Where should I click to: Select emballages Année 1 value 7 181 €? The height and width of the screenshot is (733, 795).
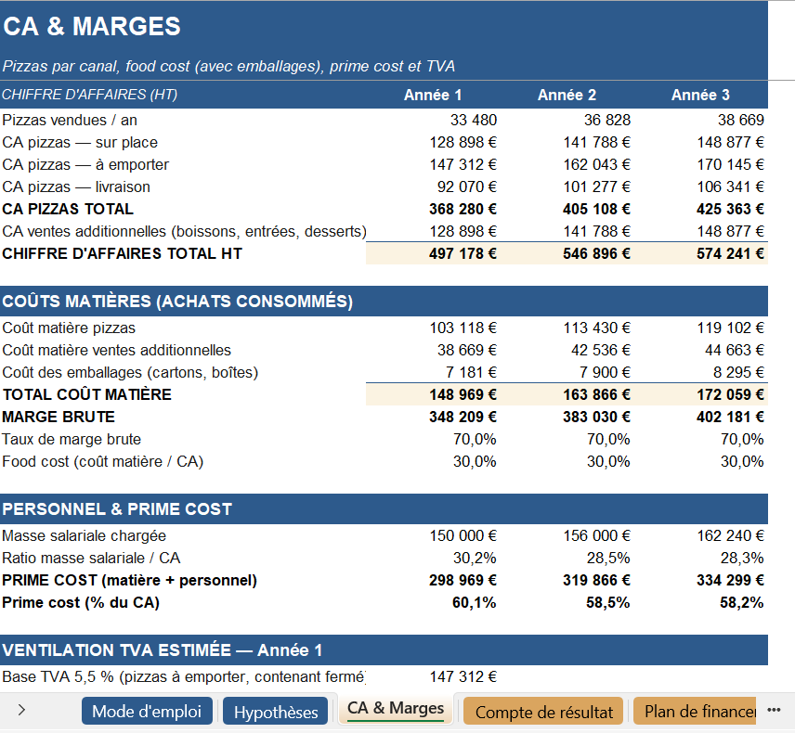pyautogui.click(x=471, y=372)
